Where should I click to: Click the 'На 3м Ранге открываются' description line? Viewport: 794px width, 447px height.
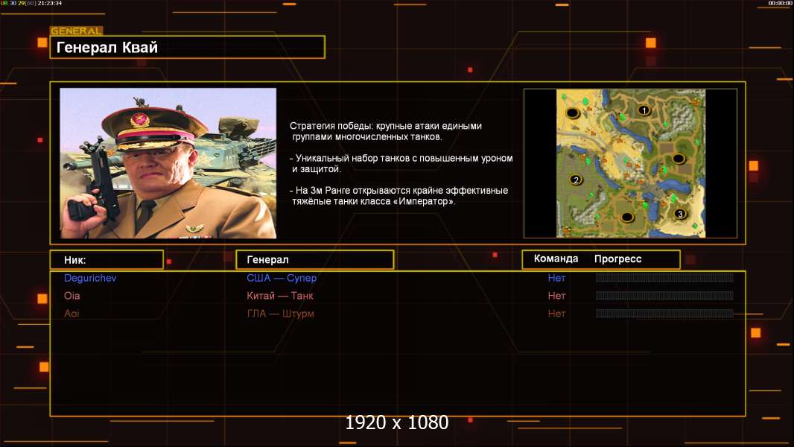[398, 196]
